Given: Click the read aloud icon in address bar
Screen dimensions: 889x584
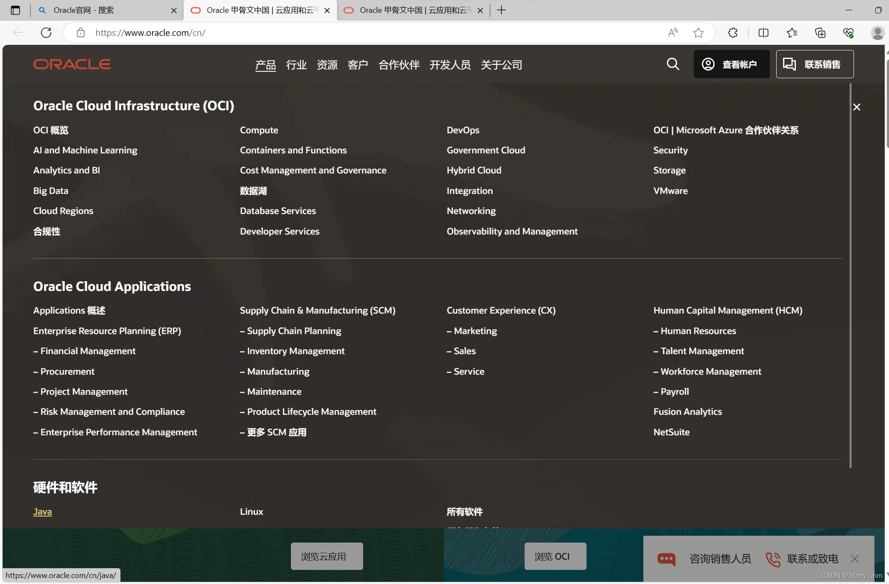Looking at the screenshot, I should (x=673, y=33).
